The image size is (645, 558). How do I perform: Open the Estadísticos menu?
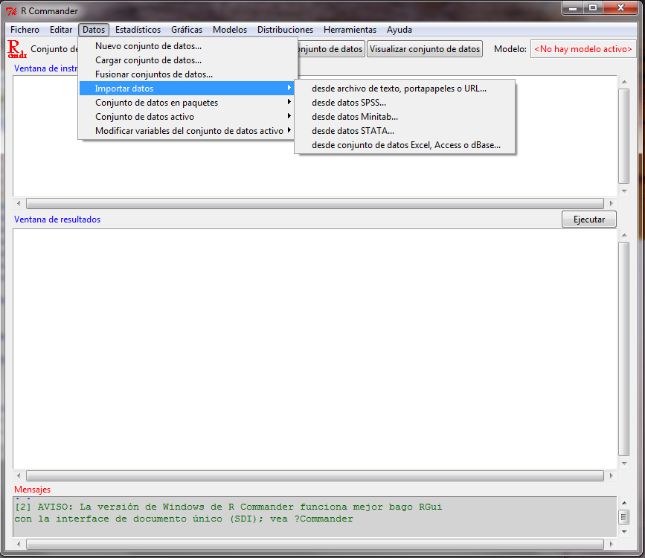click(138, 30)
